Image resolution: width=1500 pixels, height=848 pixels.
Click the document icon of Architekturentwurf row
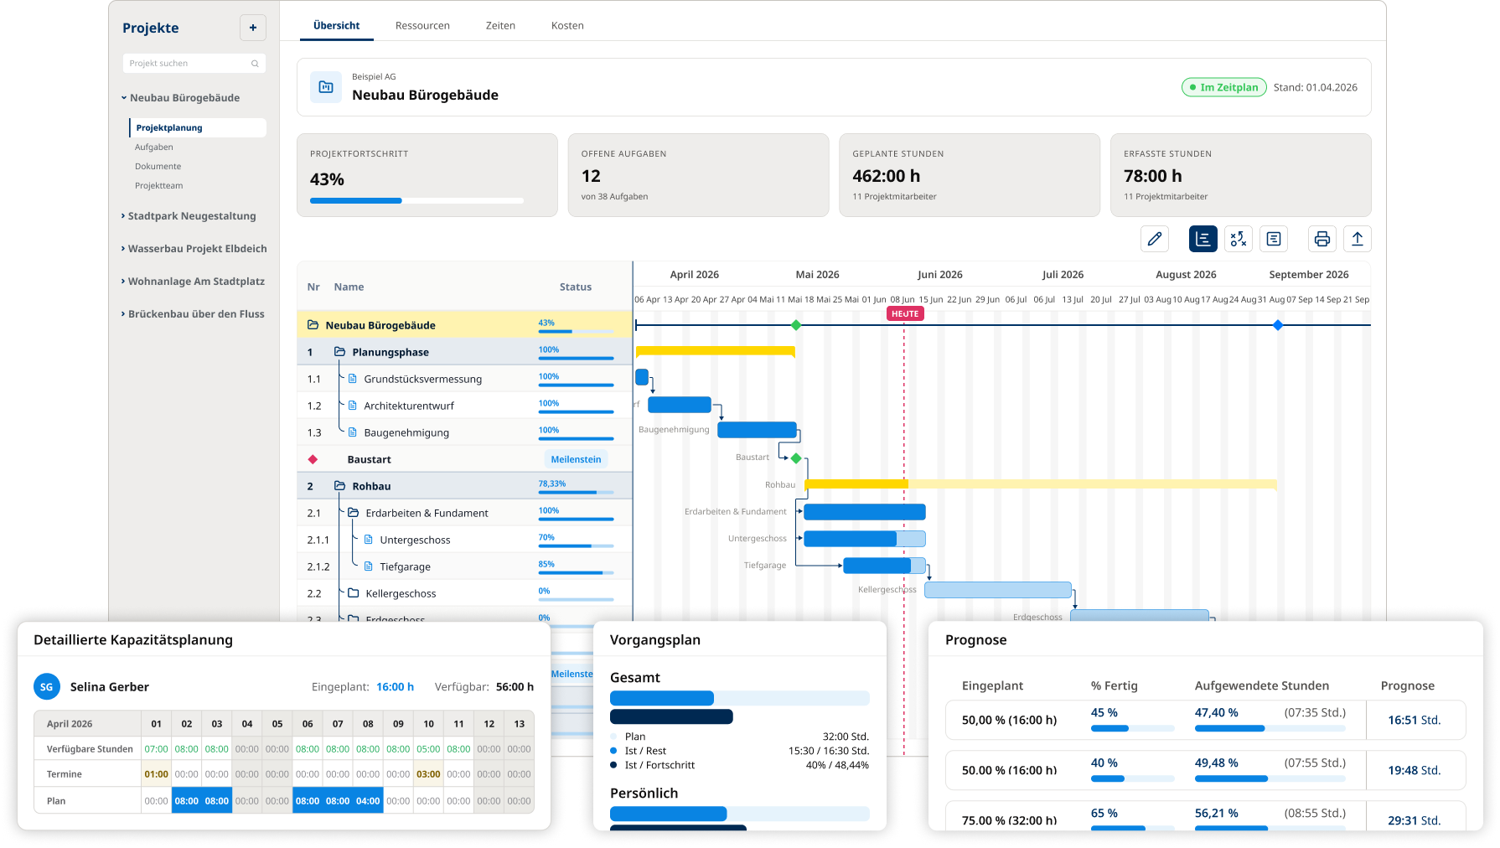click(353, 406)
